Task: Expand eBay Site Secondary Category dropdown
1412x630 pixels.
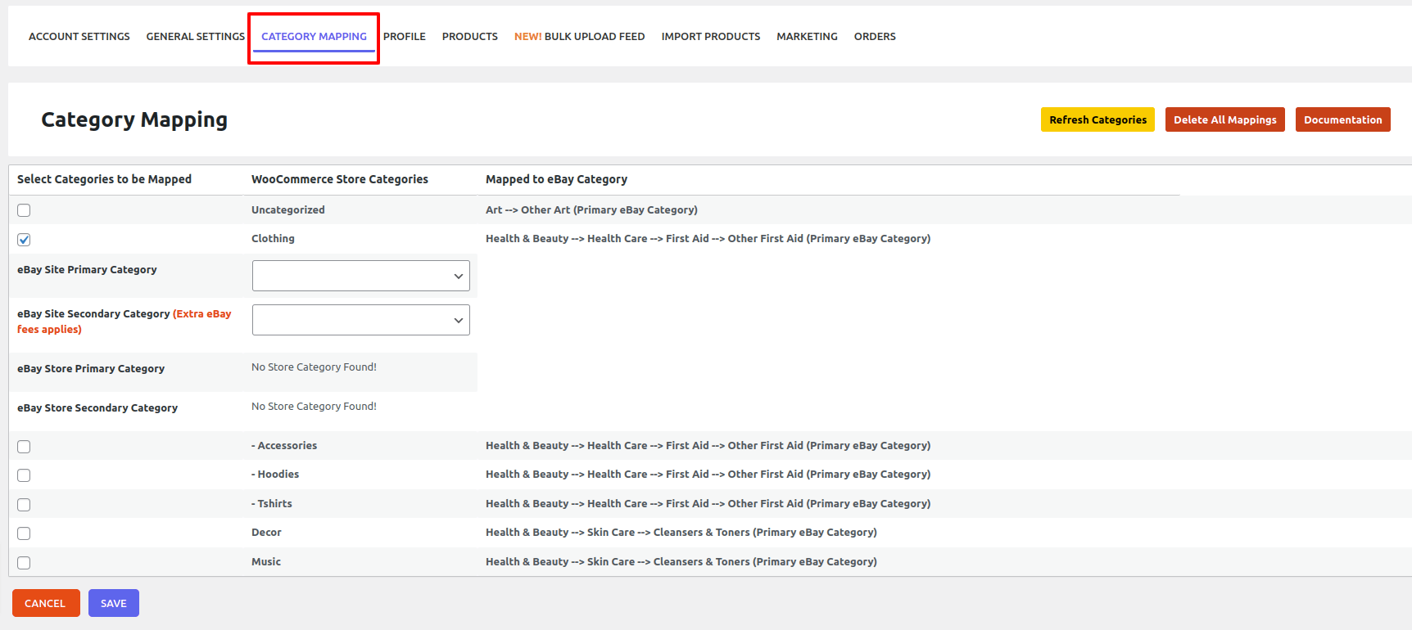Action: [360, 320]
